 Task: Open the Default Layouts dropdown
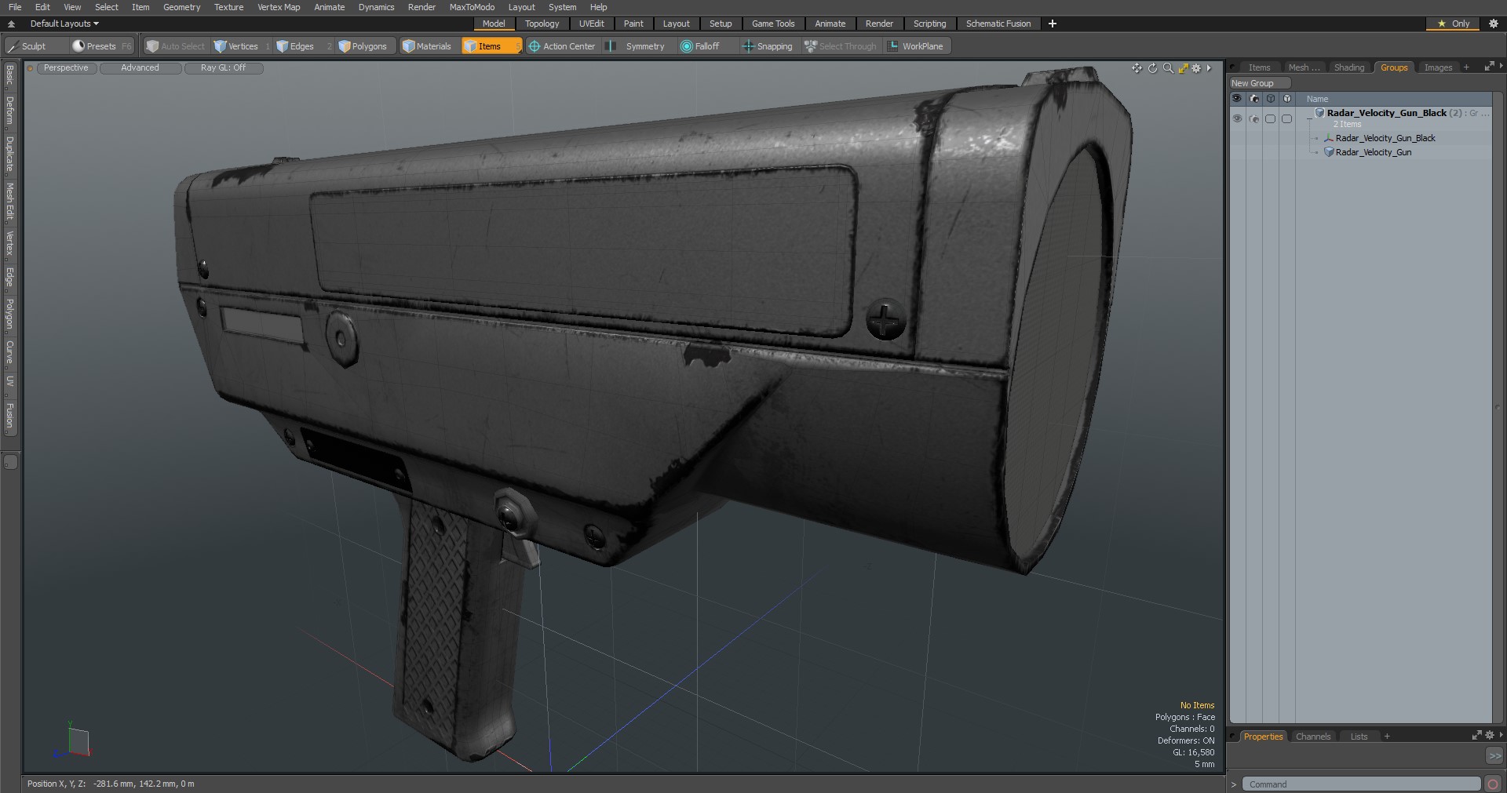[x=64, y=24]
